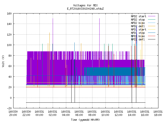The height and width of the screenshot is (122, 163).
Task: Click the 40 y-axis tick value
Action: [10, 77]
